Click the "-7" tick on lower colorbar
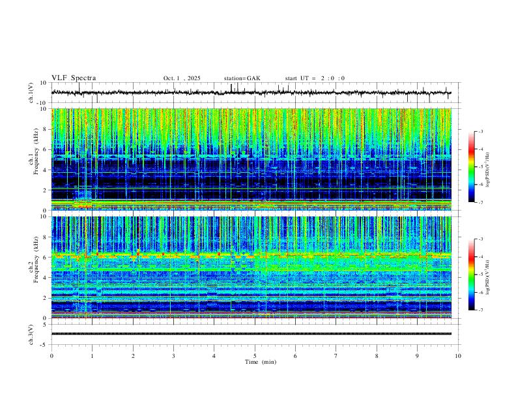This screenshot has width=516, height=399. [480, 310]
